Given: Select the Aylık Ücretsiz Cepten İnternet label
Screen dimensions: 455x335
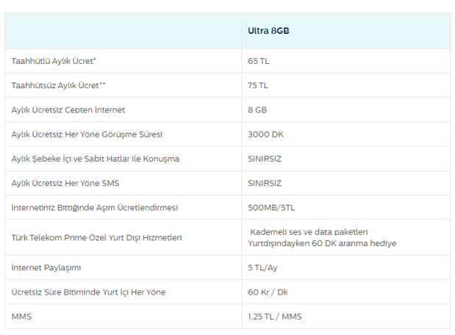Looking at the screenshot, I should [x=68, y=109].
